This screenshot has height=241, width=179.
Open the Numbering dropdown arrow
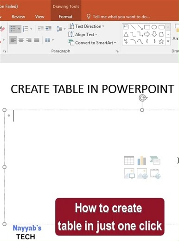31,29
